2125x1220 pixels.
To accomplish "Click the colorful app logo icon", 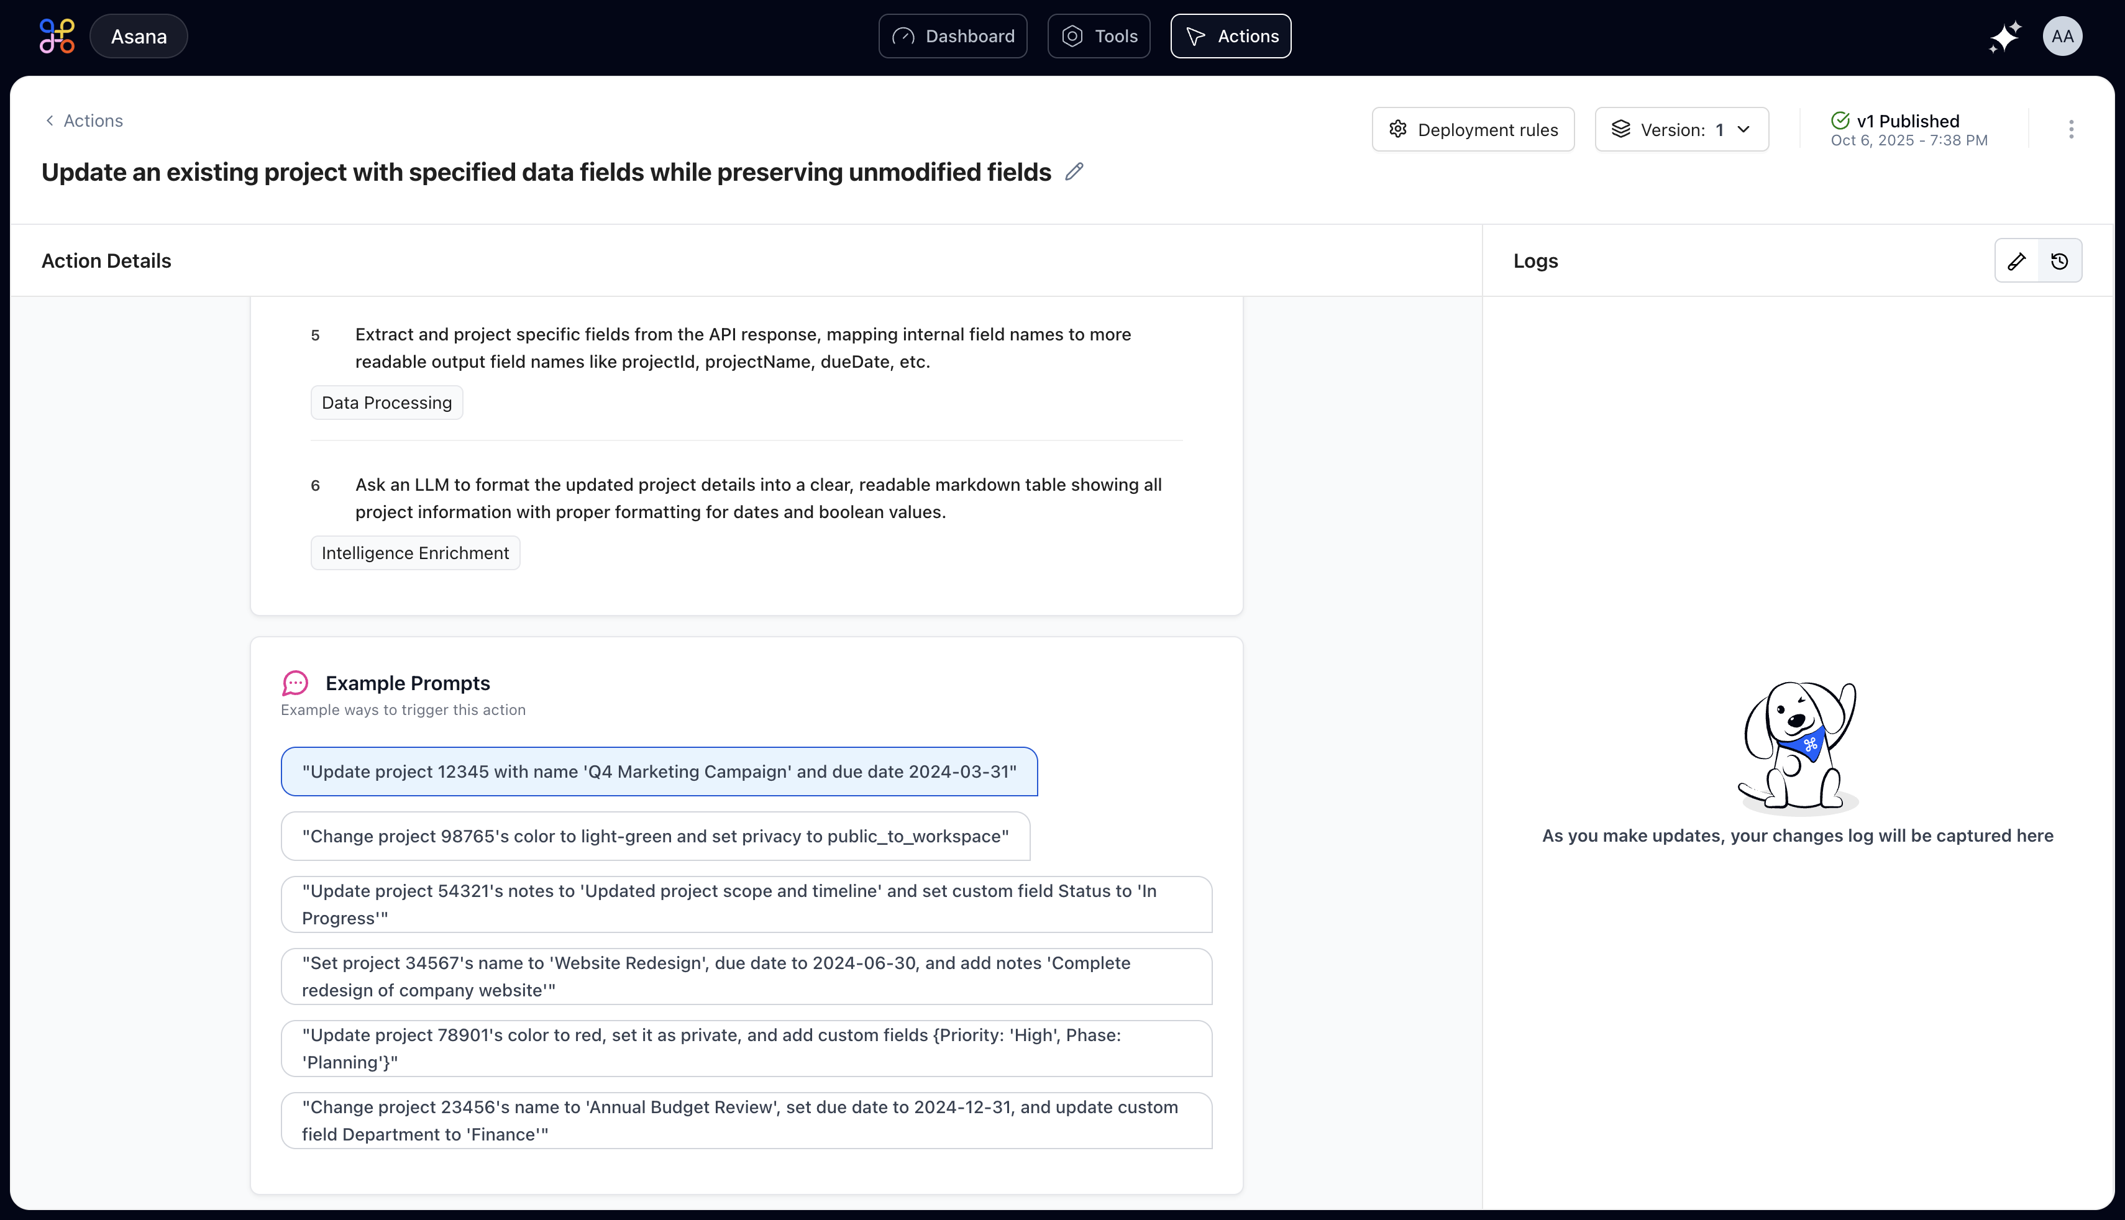I will coord(57,36).
